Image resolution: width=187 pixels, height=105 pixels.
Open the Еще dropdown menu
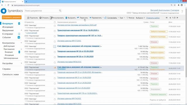point(122,18)
